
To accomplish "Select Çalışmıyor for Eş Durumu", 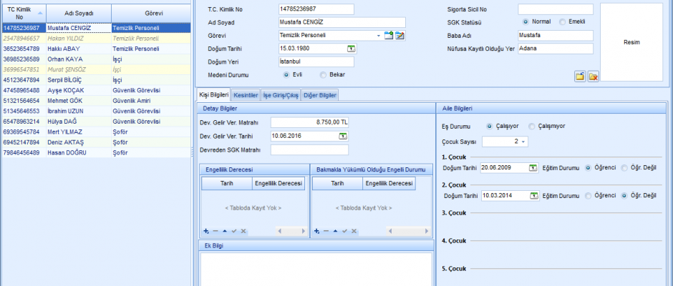I will click(531, 126).
